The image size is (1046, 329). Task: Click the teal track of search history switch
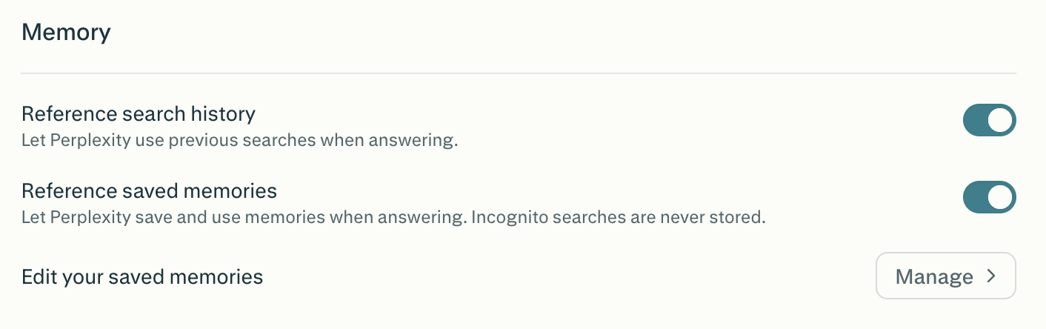tap(975, 120)
